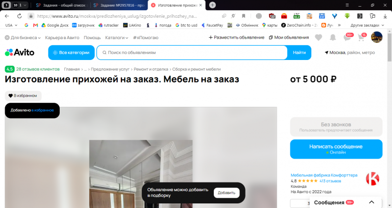Switch to the Задание №2957816 tab
This screenshot has width=392, height=208.
tap(119, 5)
